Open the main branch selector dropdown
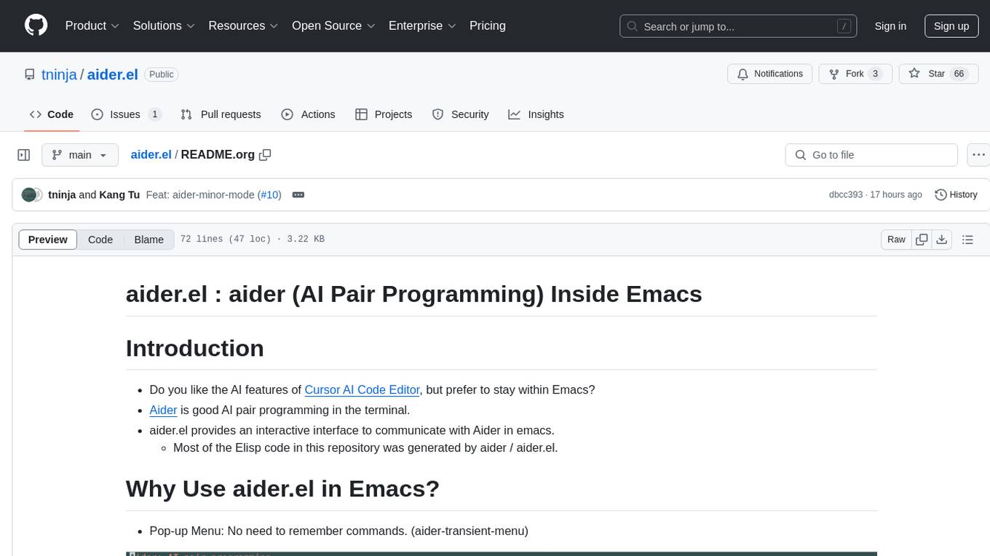Viewport: 990px width, 556px height. tap(80, 155)
